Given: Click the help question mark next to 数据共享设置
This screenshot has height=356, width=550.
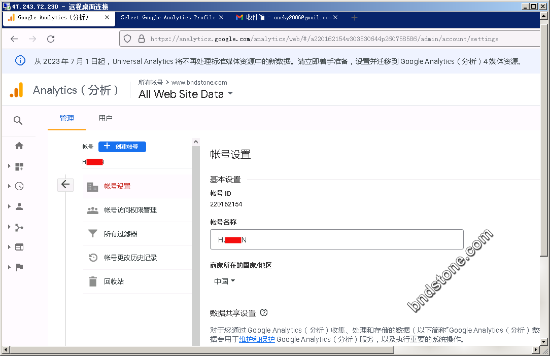Looking at the screenshot, I should 264,312.
